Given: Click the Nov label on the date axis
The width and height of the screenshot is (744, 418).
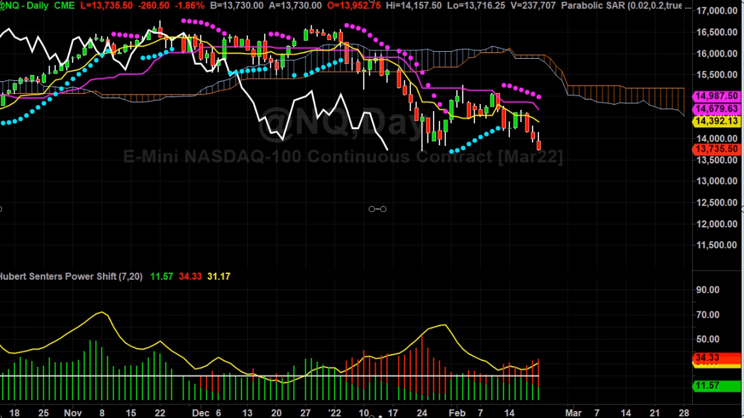Looking at the screenshot, I should point(73,413).
